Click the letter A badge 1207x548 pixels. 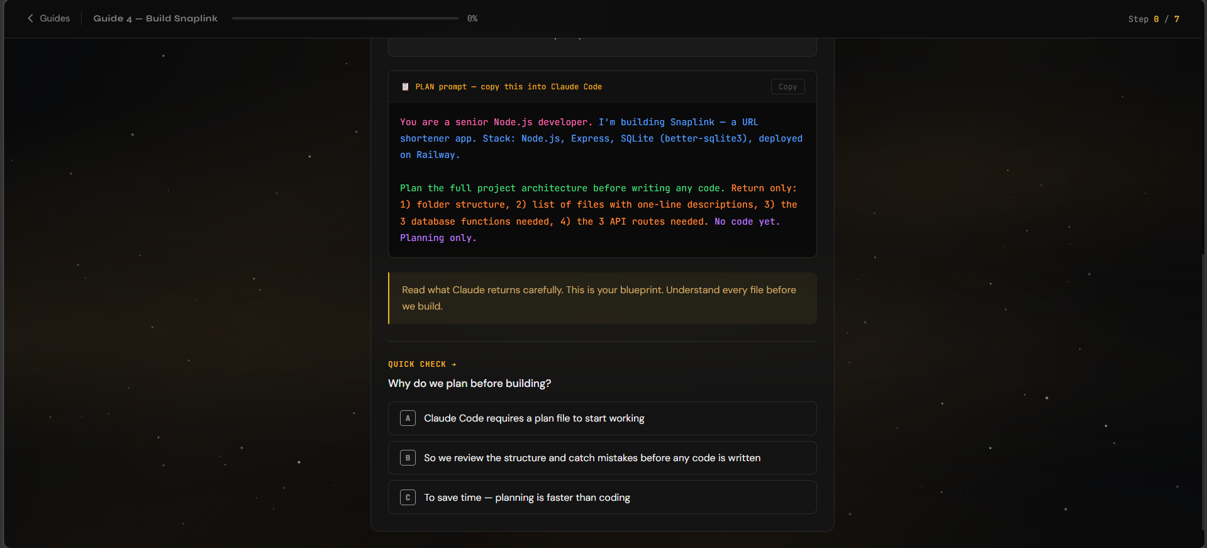(408, 418)
